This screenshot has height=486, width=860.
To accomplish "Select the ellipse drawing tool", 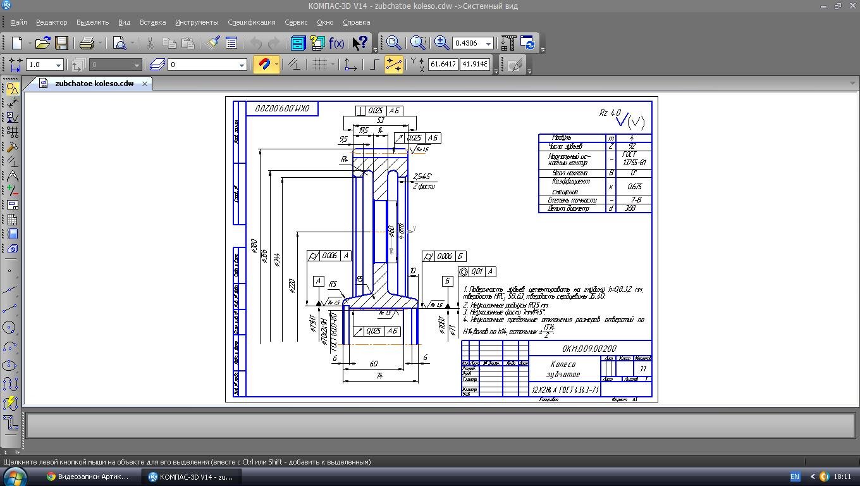I will click(9, 366).
